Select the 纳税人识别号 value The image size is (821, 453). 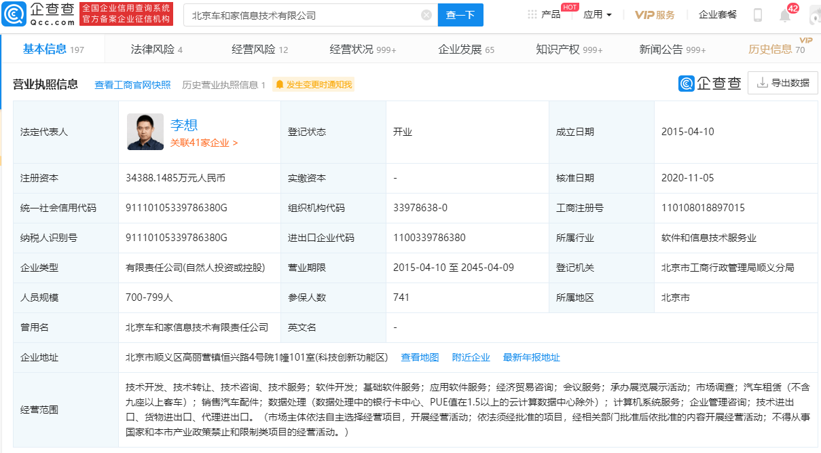(176, 238)
